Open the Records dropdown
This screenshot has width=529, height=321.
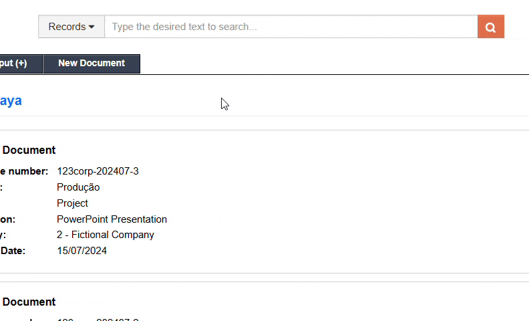(x=71, y=27)
